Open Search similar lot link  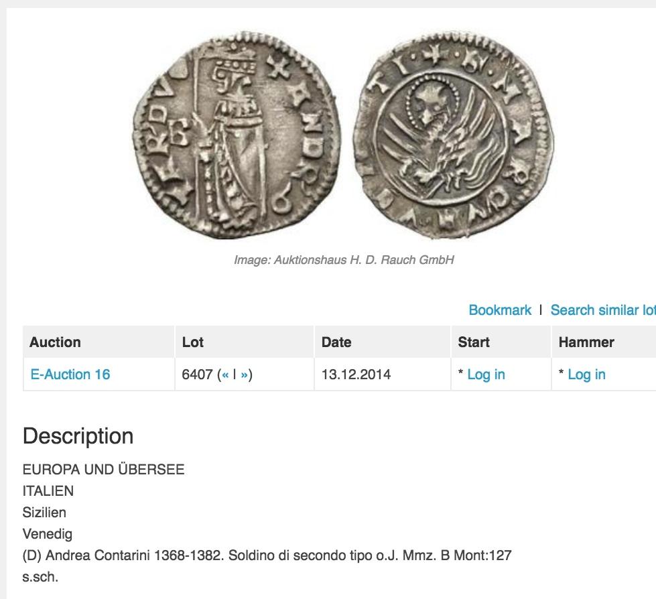[x=602, y=310]
